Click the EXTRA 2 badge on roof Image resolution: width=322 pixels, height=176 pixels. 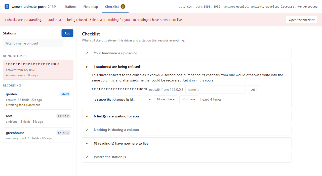tap(63, 116)
